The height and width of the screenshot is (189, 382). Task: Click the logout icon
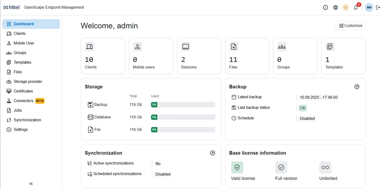(378, 7)
